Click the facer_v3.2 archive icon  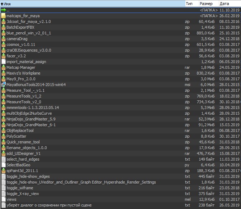(x=3, y=56)
